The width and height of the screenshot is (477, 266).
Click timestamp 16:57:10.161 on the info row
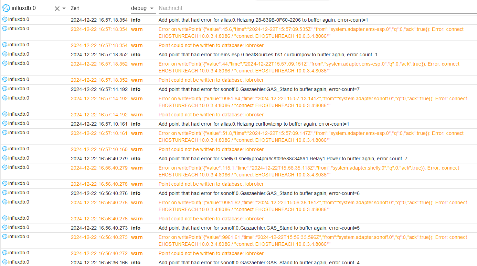[x=99, y=124]
